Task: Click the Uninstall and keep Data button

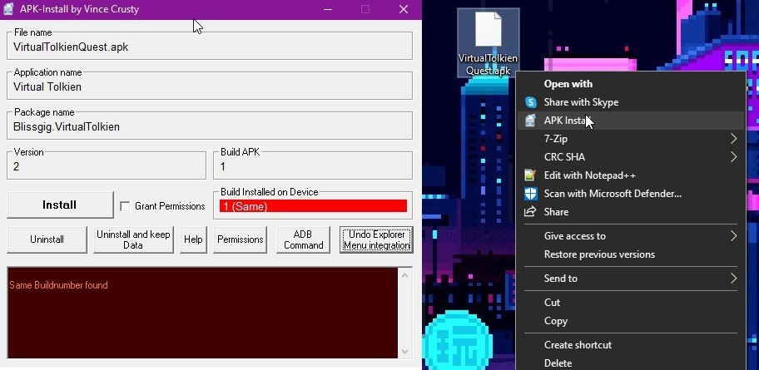Action: pyautogui.click(x=133, y=239)
